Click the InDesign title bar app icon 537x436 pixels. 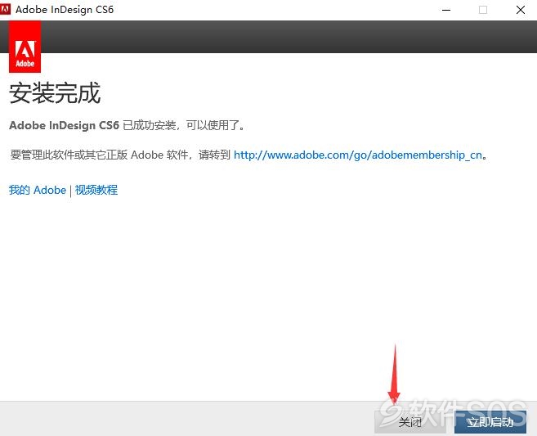(5, 9)
